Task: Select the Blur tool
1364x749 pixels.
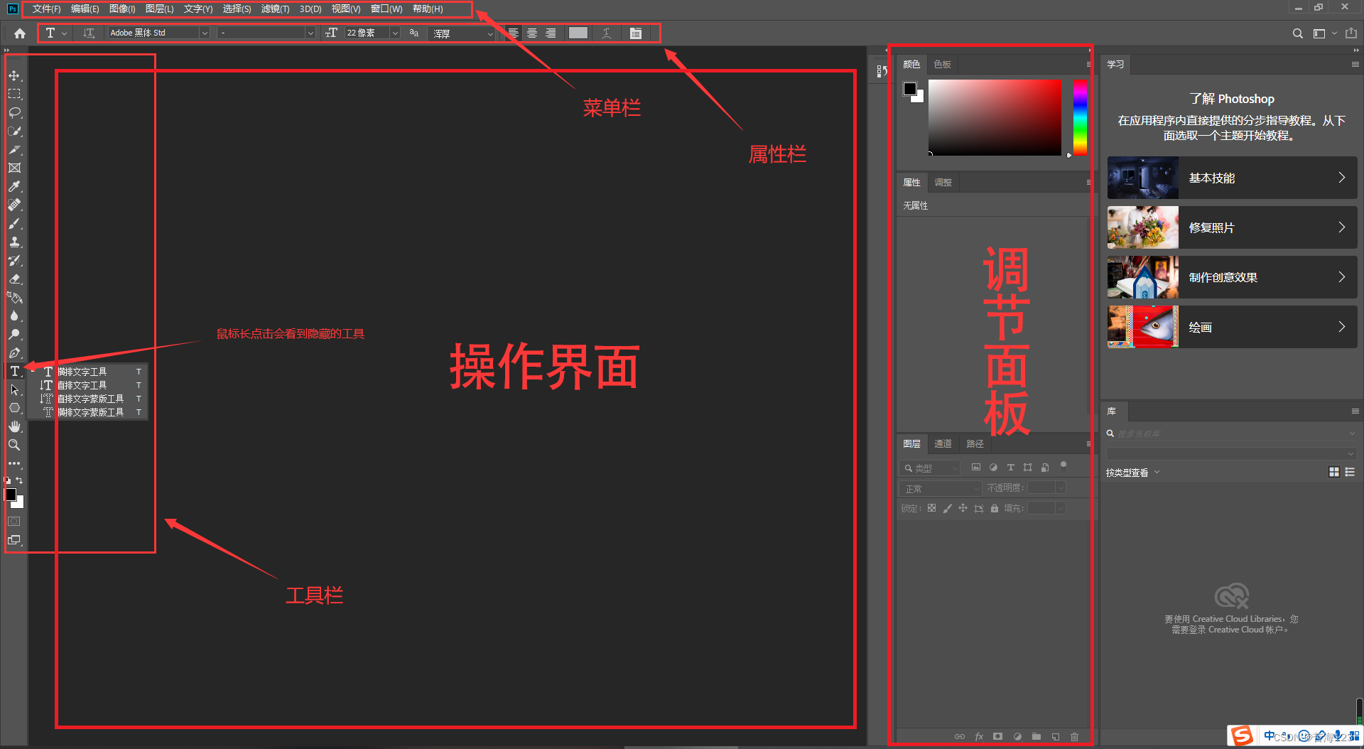Action: (14, 316)
